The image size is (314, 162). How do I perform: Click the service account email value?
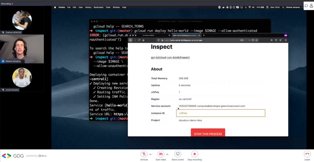[x=212, y=106]
